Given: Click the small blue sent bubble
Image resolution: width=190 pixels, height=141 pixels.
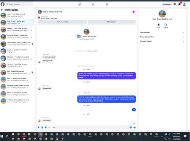Looking at the screenshot, I should [x=134, y=110].
